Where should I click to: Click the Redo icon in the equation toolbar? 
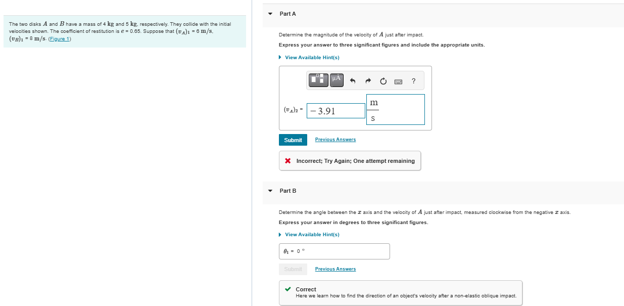coord(368,80)
